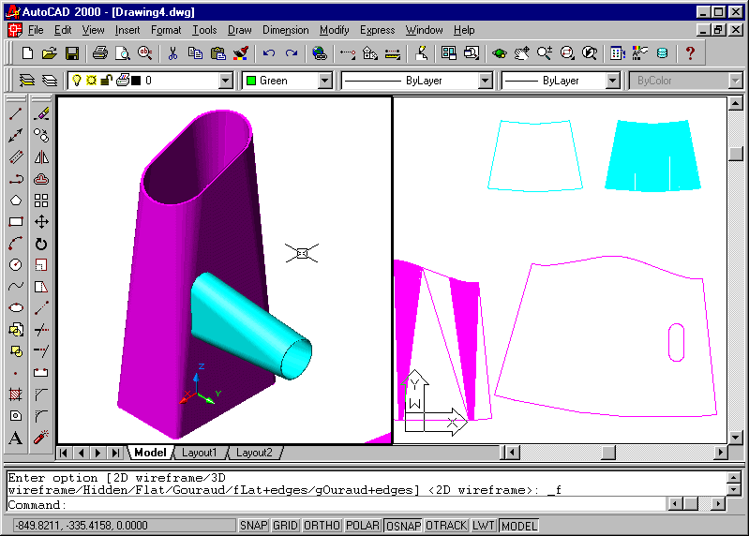Select the Circle draw tool

[16, 265]
